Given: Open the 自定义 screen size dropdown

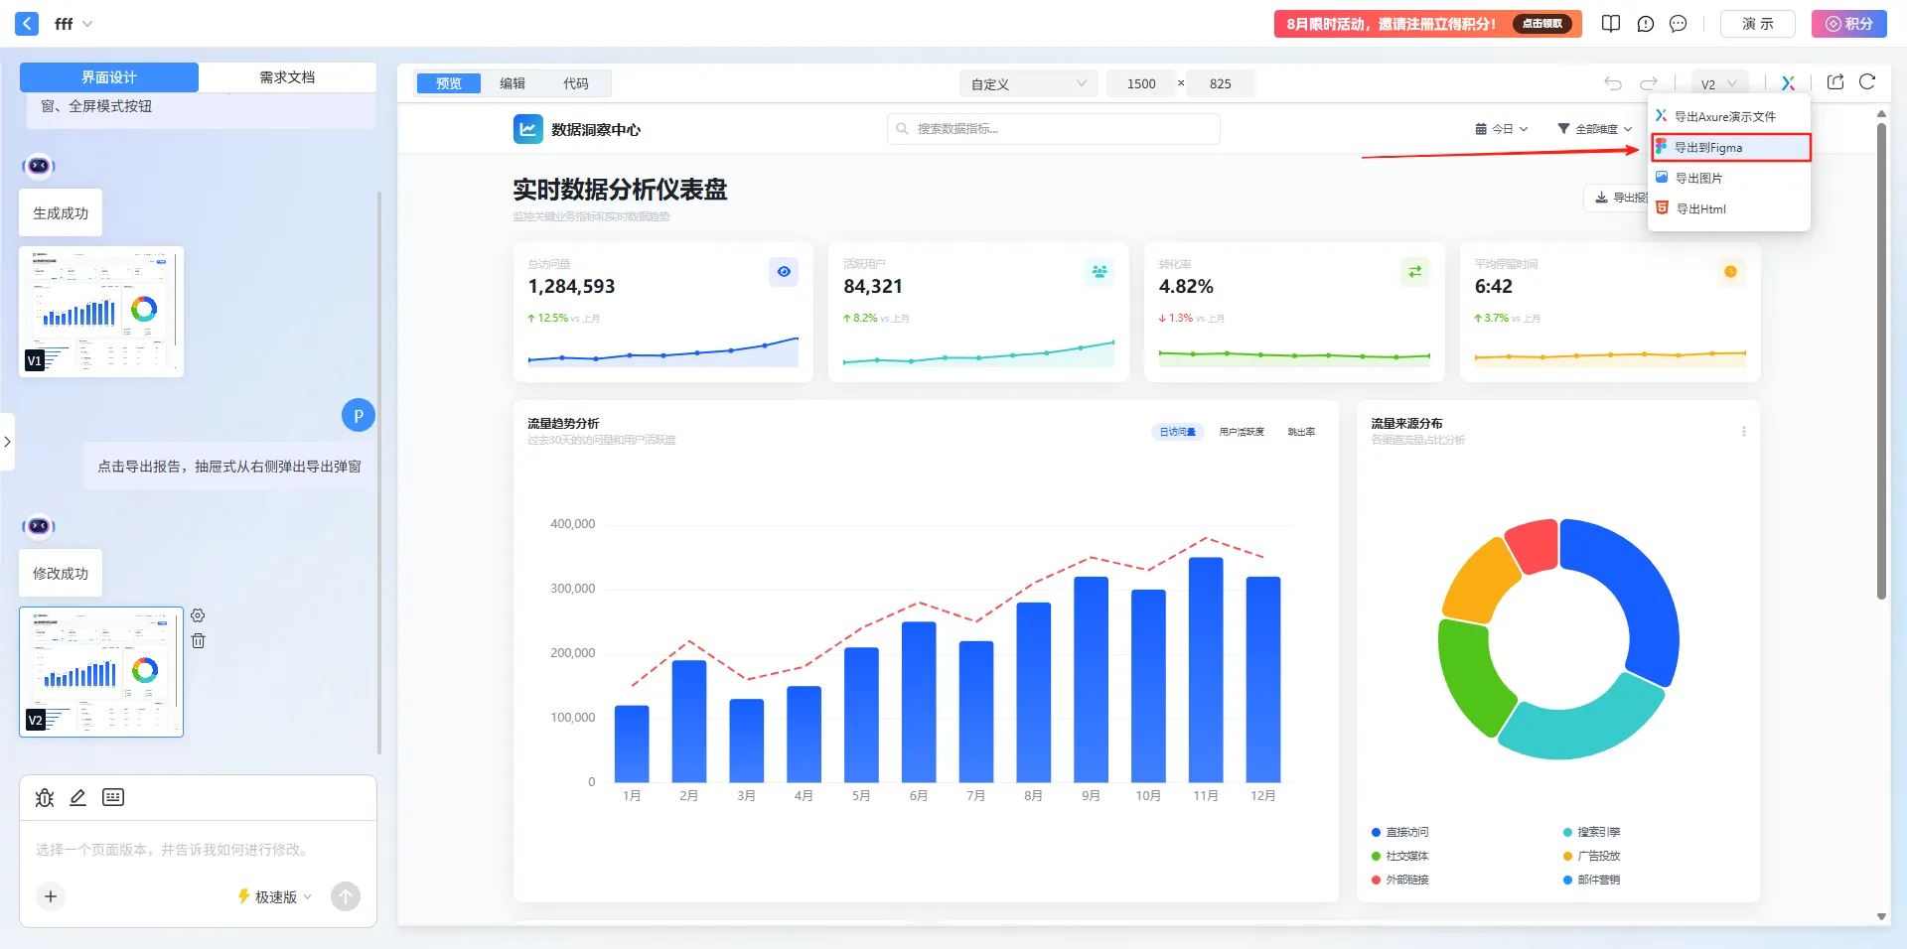Looking at the screenshot, I should click(x=1028, y=84).
